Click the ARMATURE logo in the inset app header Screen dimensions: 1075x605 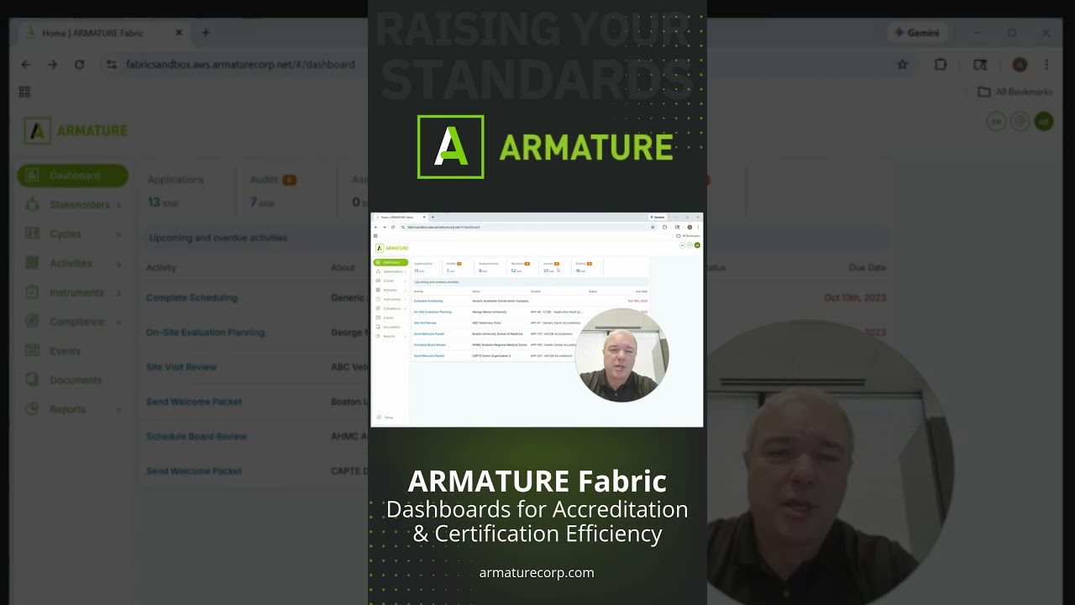tap(391, 248)
